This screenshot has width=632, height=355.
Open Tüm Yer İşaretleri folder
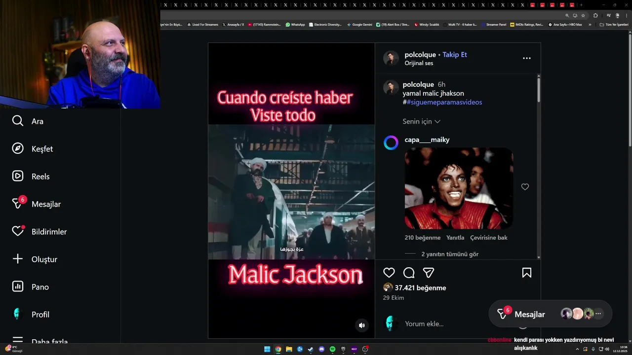[x=614, y=25]
